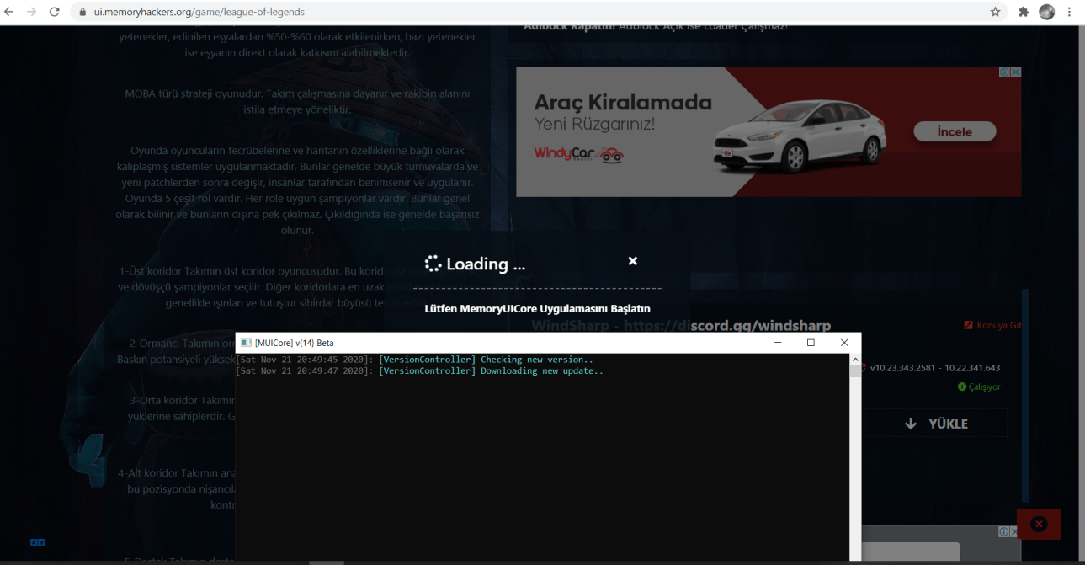Click the red circular X button at bottom right
1085x565 pixels.
[x=1039, y=524]
